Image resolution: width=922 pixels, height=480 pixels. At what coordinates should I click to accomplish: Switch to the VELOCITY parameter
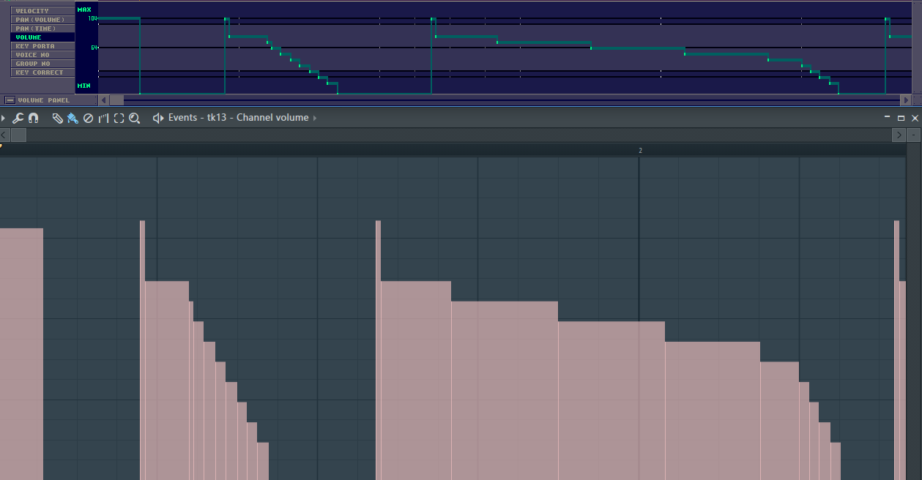coord(42,11)
